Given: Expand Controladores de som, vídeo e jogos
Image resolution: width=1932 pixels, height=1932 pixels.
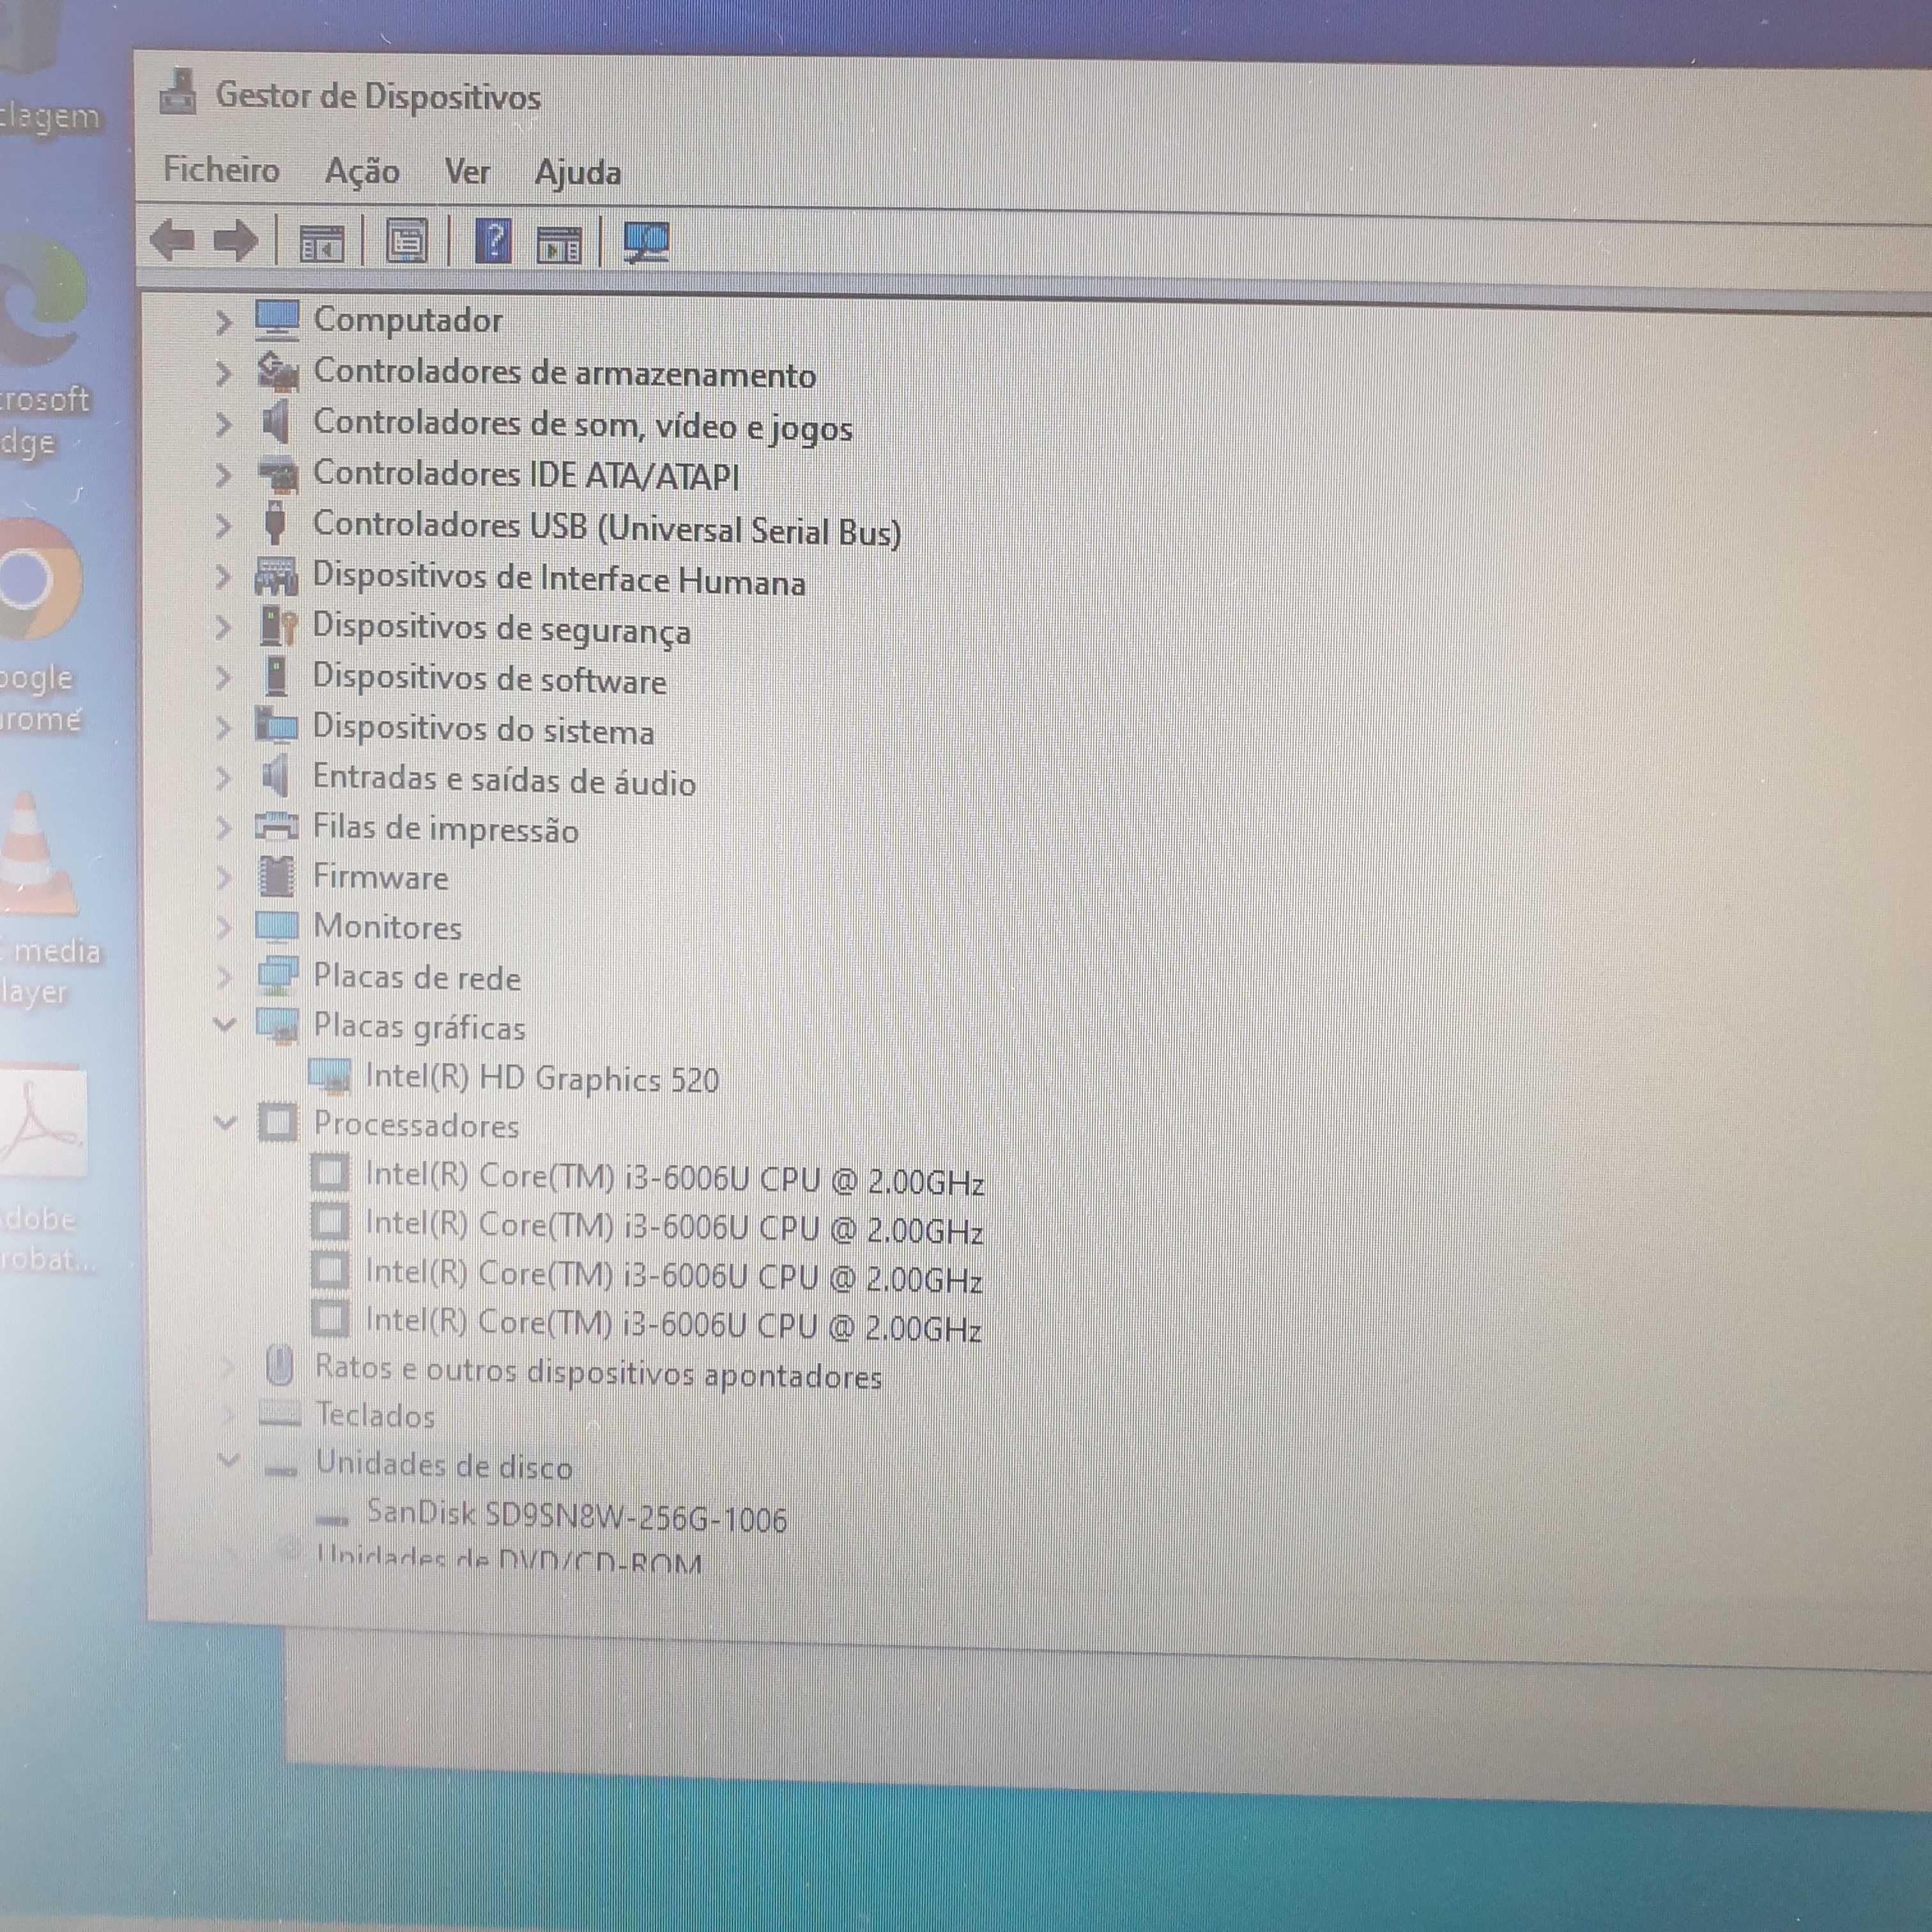Looking at the screenshot, I should (223, 424).
